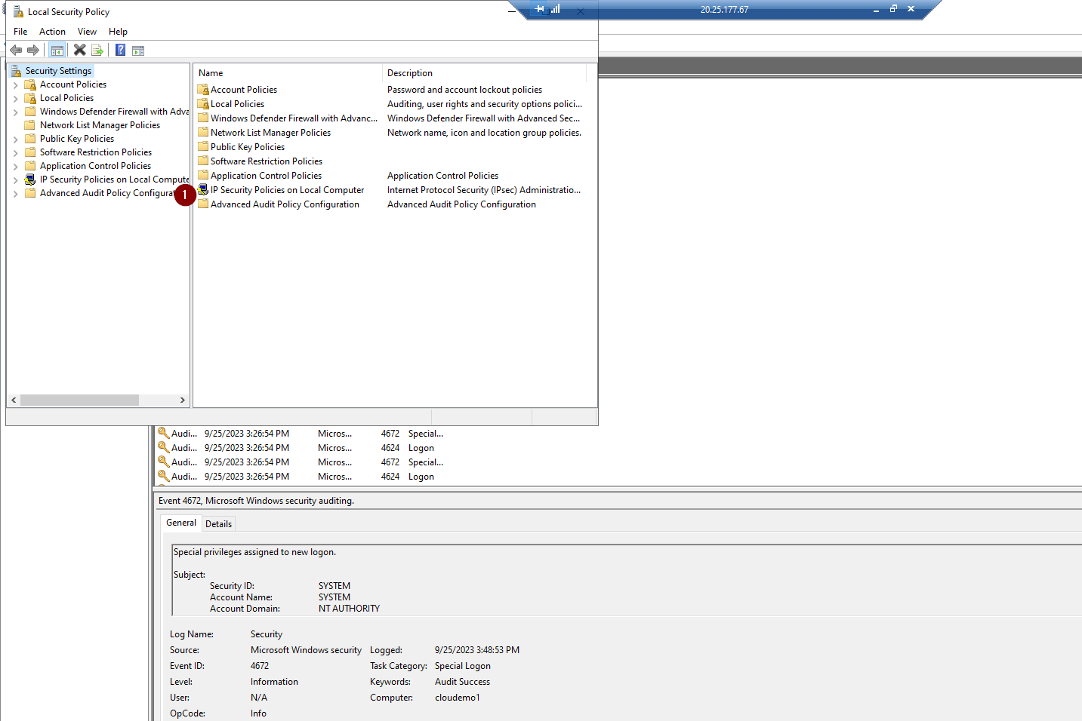
Task: Click the pin icon on the remote connection bar
Action: (539, 9)
